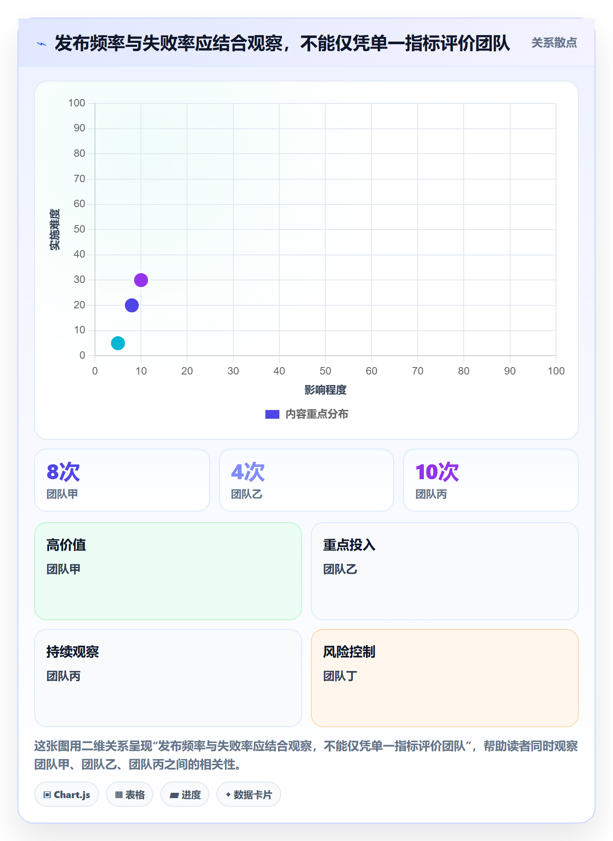Click the 表格 tag chip

pos(130,795)
